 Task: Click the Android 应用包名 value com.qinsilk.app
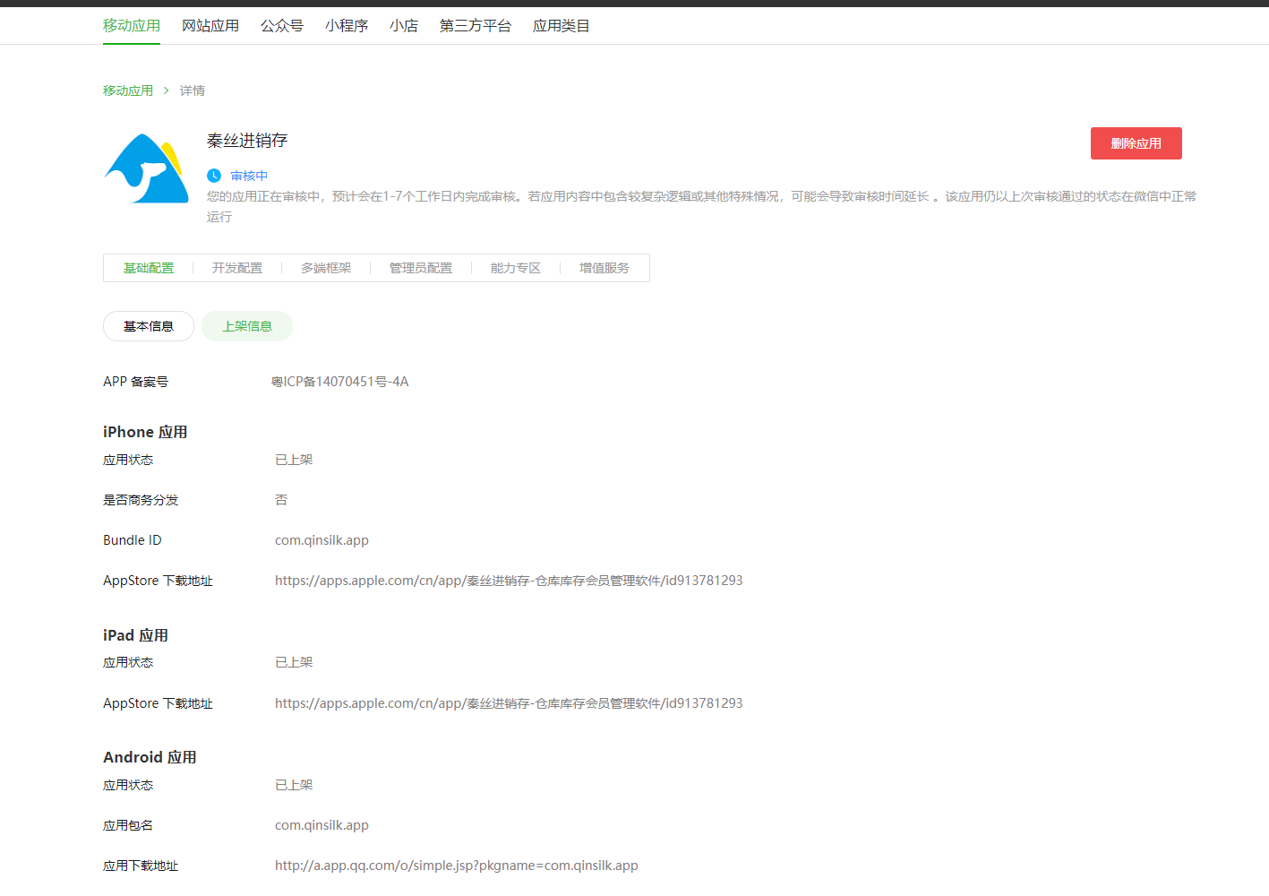[322, 825]
